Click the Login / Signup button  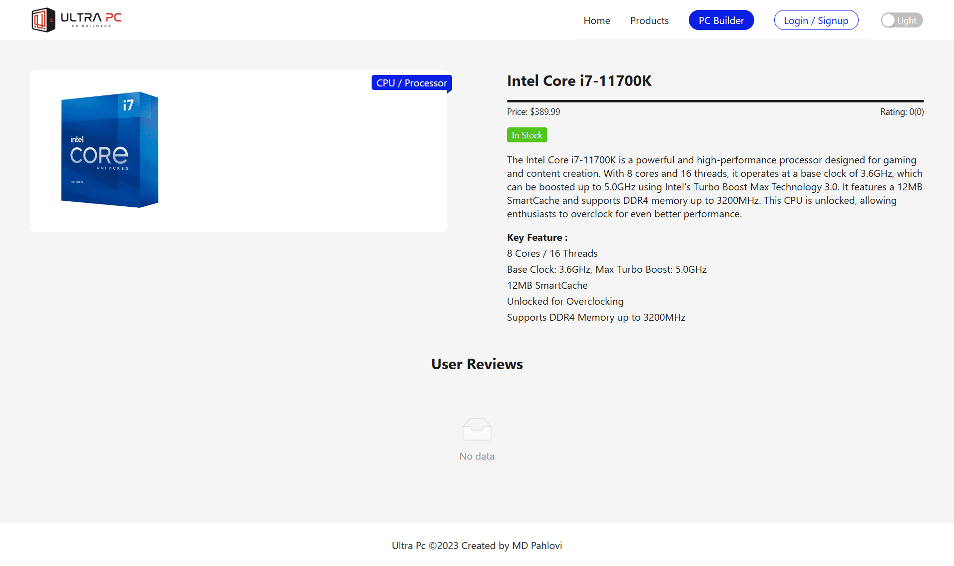pos(816,20)
